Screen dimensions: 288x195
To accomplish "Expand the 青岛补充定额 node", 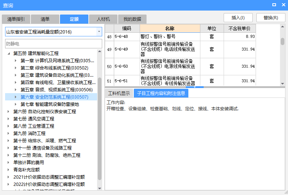I will click(x=8, y=170).
